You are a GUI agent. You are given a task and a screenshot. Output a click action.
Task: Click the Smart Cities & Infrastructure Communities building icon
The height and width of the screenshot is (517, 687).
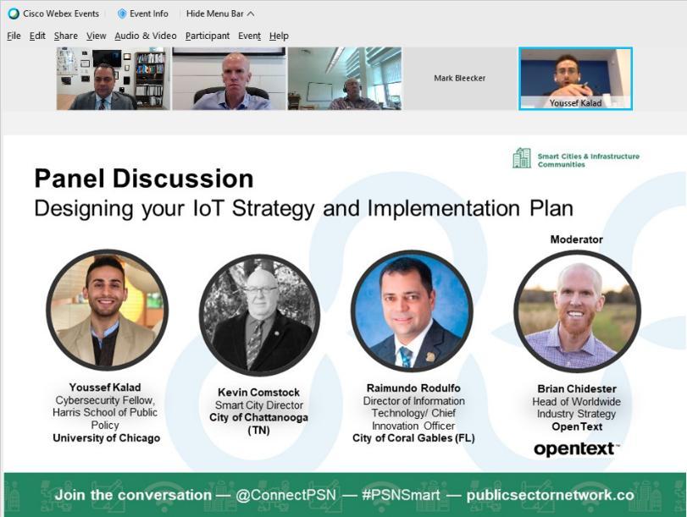coord(522,158)
